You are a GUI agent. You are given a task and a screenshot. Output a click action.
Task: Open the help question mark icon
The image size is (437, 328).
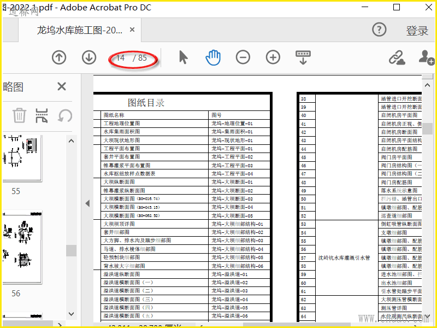(379, 30)
